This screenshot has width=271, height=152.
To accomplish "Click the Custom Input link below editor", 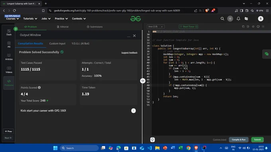I will pos(220,140).
